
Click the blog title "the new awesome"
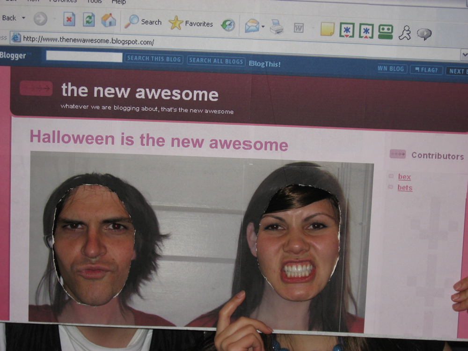(x=139, y=93)
